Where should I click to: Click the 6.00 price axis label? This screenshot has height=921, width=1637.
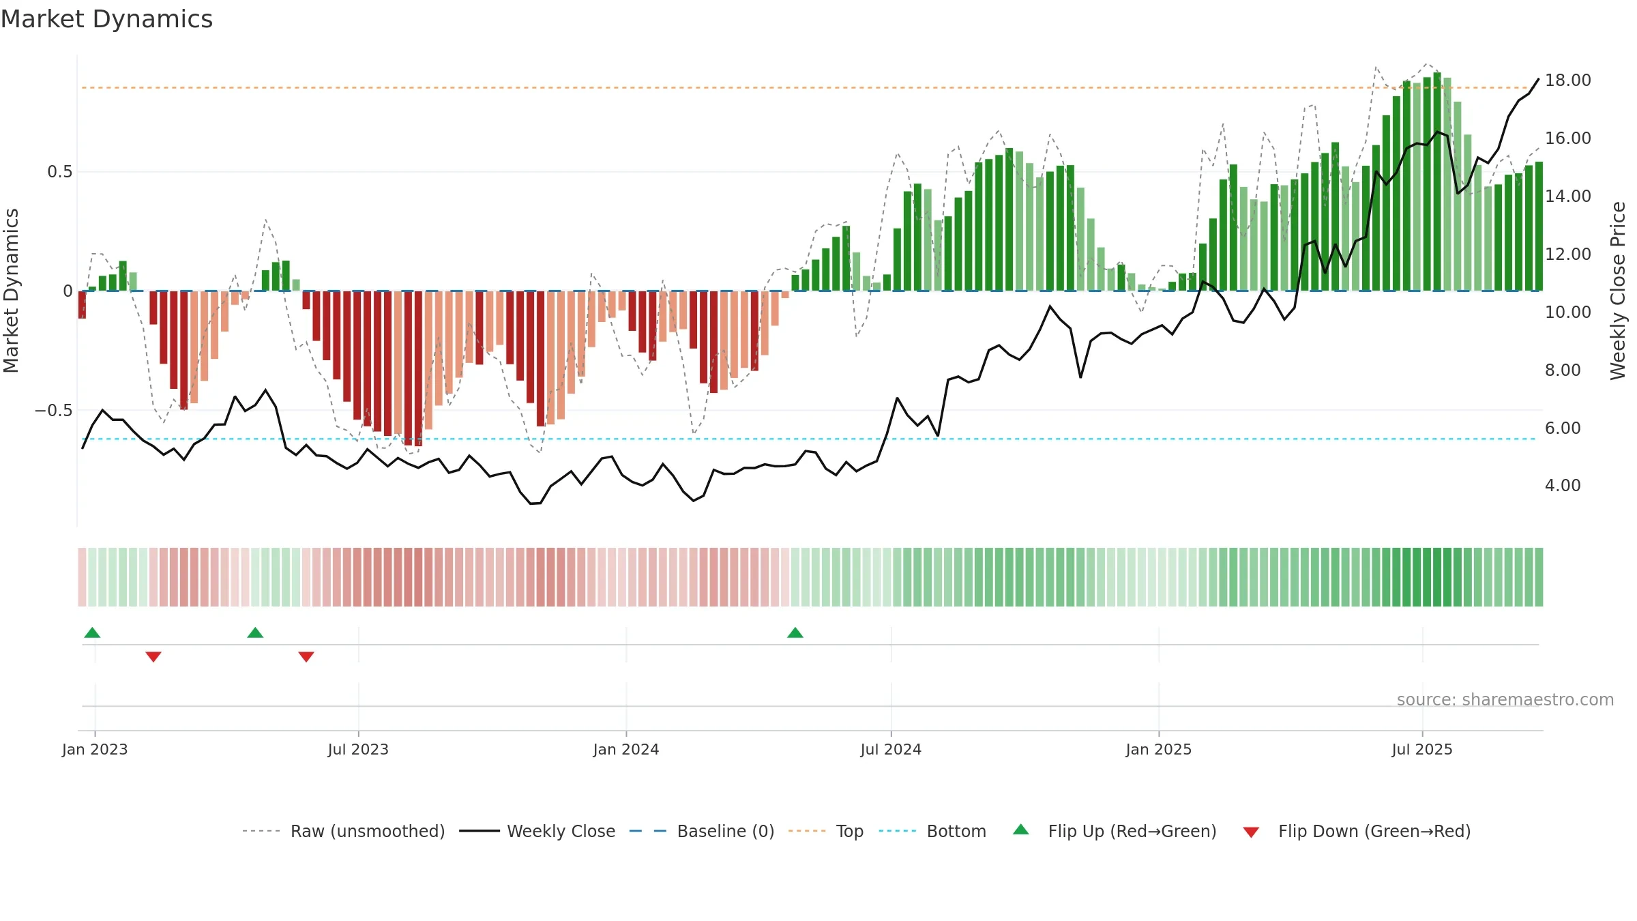(1563, 428)
